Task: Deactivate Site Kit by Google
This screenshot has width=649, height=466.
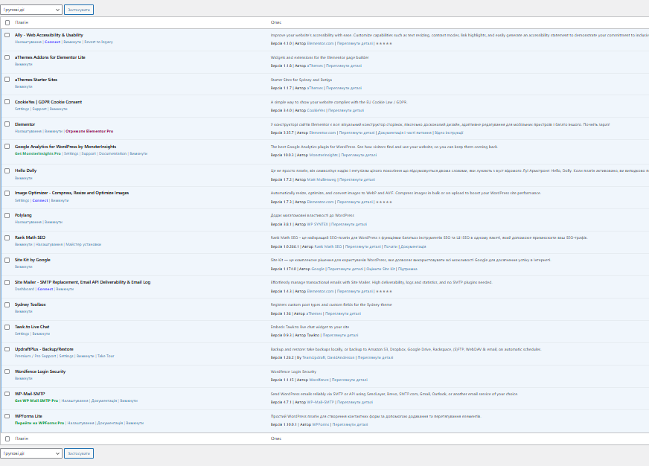Action: click(x=24, y=267)
